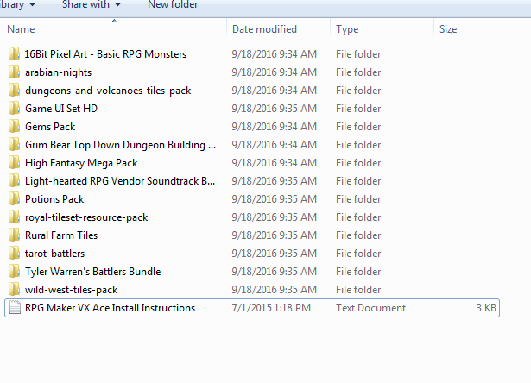
Task: Open the library dropdown arrow in toolbar
Action: pos(32,4)
